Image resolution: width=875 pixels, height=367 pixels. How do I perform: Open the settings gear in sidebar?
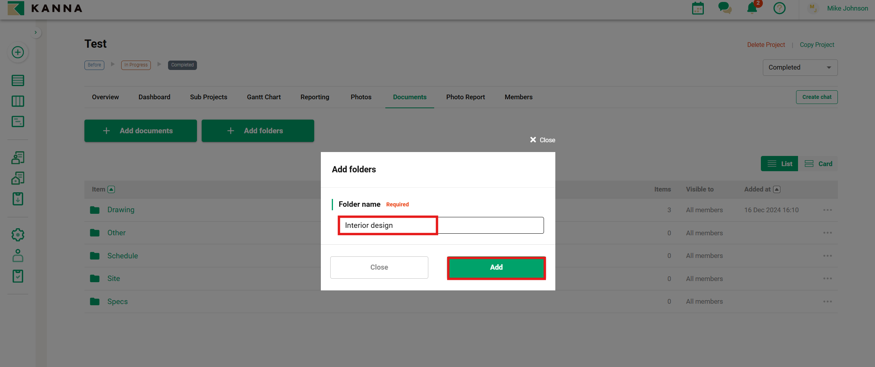pyautogui.click(x=18, y=235)
